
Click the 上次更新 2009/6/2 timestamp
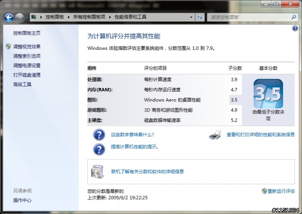pos(117,198)
